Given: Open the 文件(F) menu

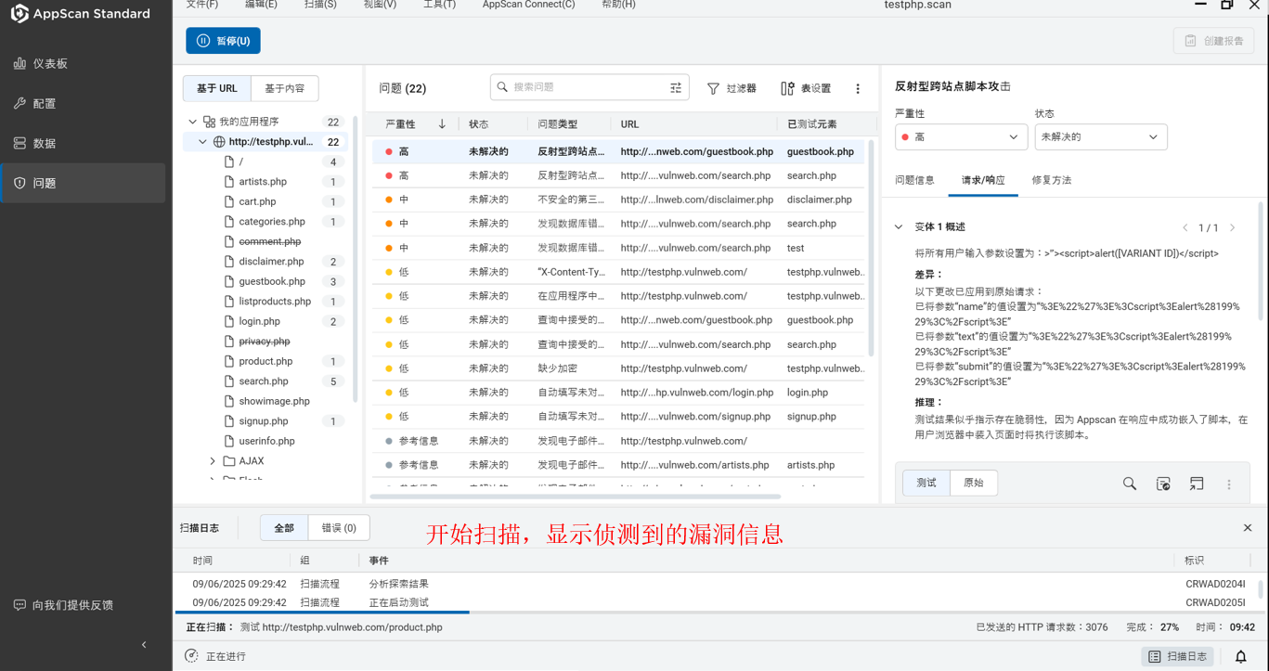Looking at the screenshot, I should [201, 5].
